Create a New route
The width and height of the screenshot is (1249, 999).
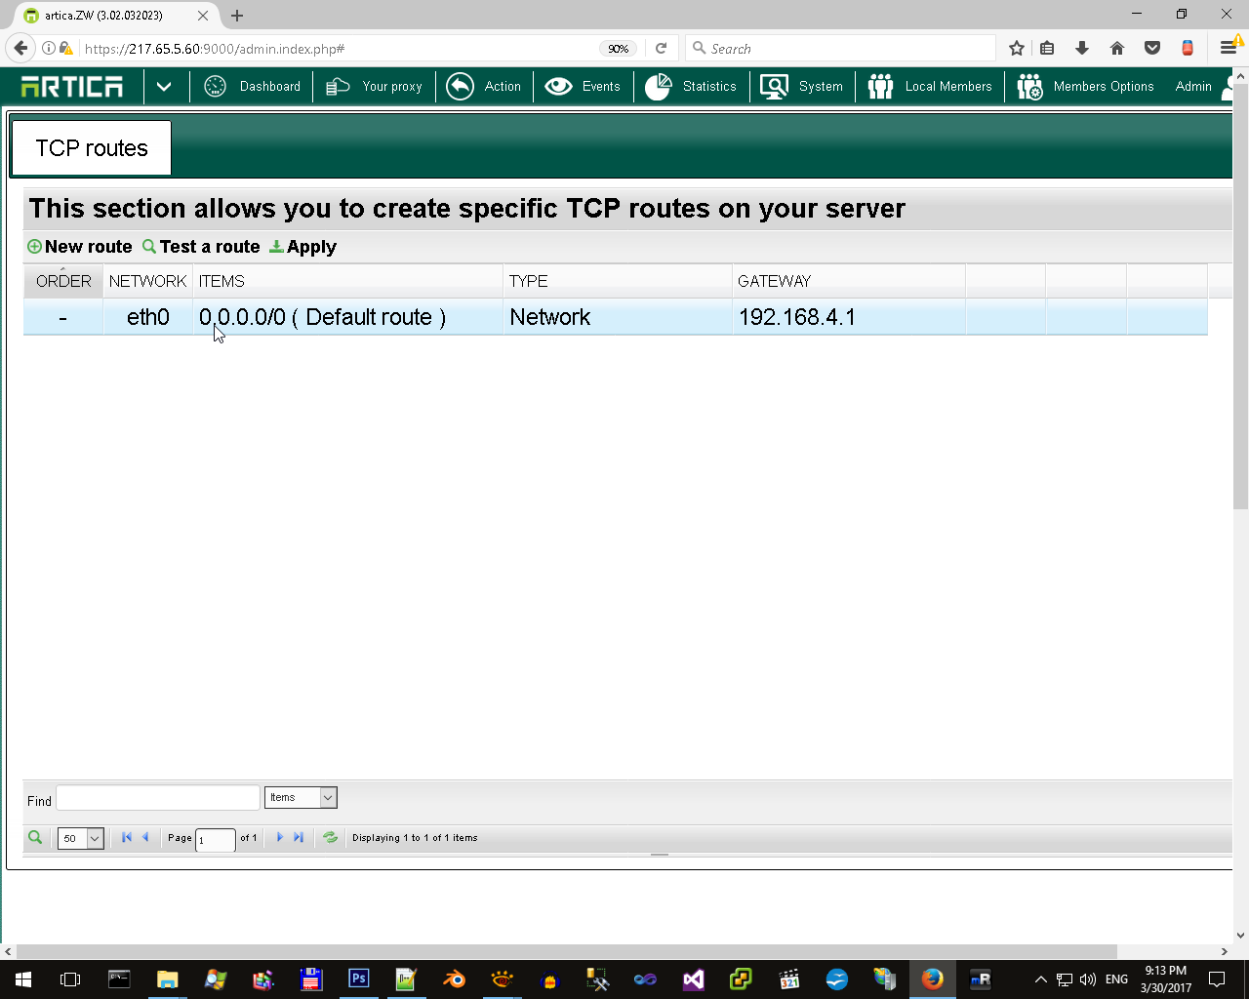pos(80,247)
